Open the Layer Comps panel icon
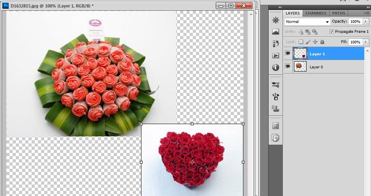Image resolution: width=371 pixels, height=196 pixels. tap(275, 138)
